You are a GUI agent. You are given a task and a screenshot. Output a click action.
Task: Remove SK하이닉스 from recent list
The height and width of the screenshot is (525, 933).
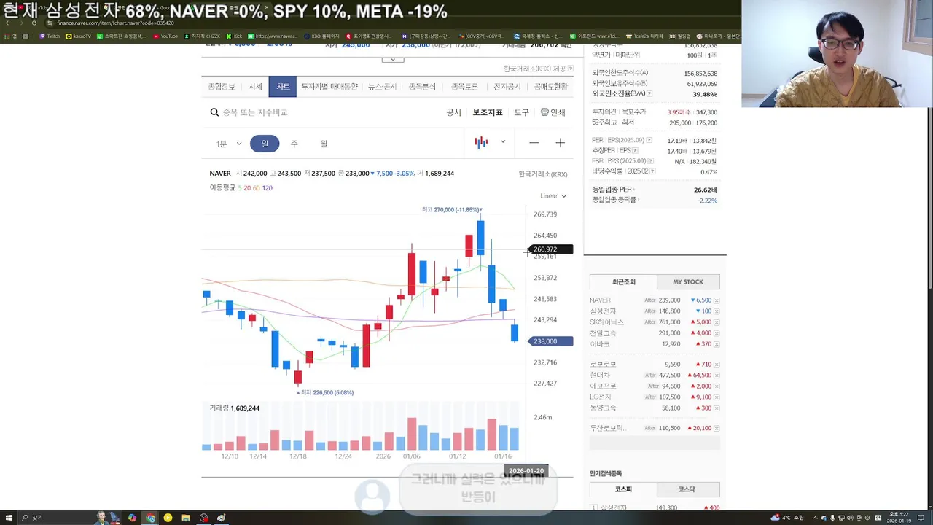[717, 322]
